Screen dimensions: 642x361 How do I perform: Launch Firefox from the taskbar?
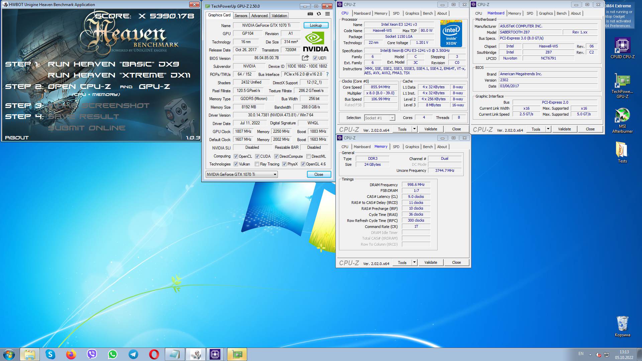pos(71,354)
